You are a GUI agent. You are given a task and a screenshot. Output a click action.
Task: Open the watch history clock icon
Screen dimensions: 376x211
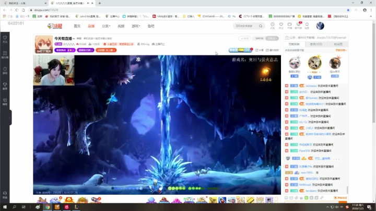pyautogui.click(x=273, y=26)
